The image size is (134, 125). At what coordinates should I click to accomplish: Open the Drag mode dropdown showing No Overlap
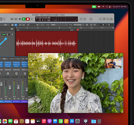pos(79,25)
